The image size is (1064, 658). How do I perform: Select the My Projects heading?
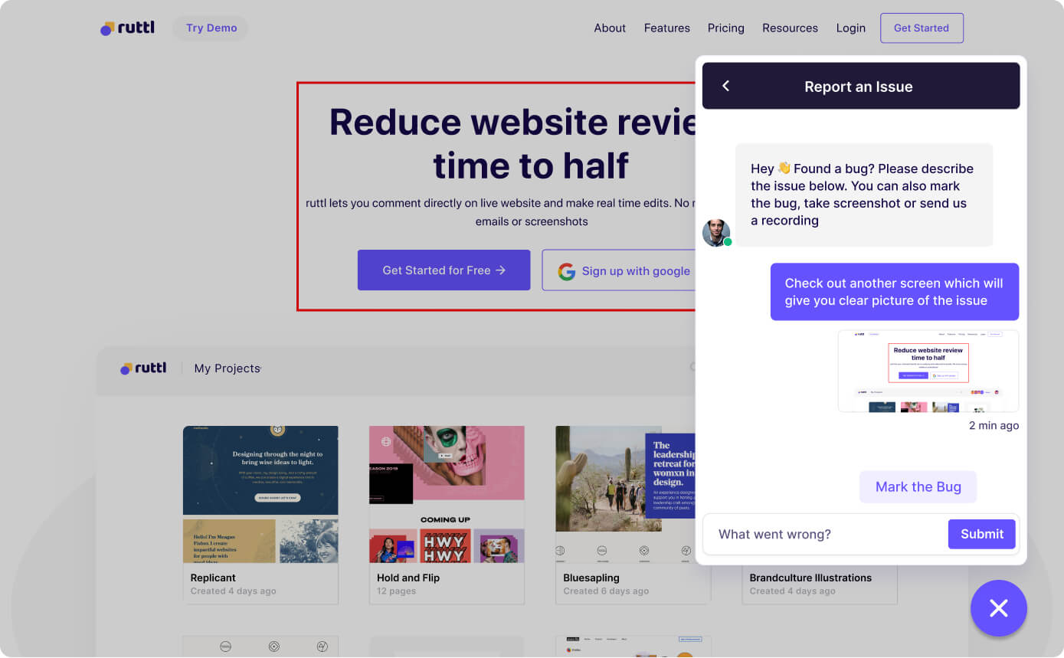coord(227,368)
